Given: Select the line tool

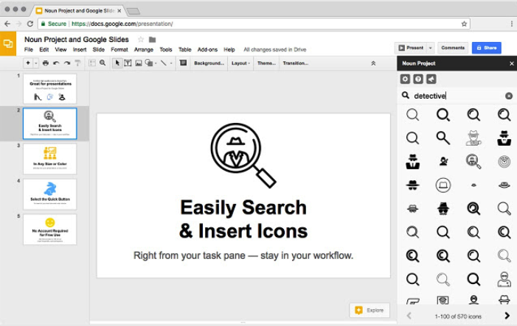Looking at the screenshot, I should click(x=164, y=63).
